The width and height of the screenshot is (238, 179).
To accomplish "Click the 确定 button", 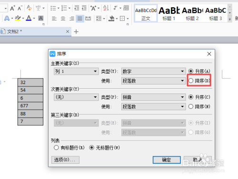I will pyautogui.click(x=167, y=160).
